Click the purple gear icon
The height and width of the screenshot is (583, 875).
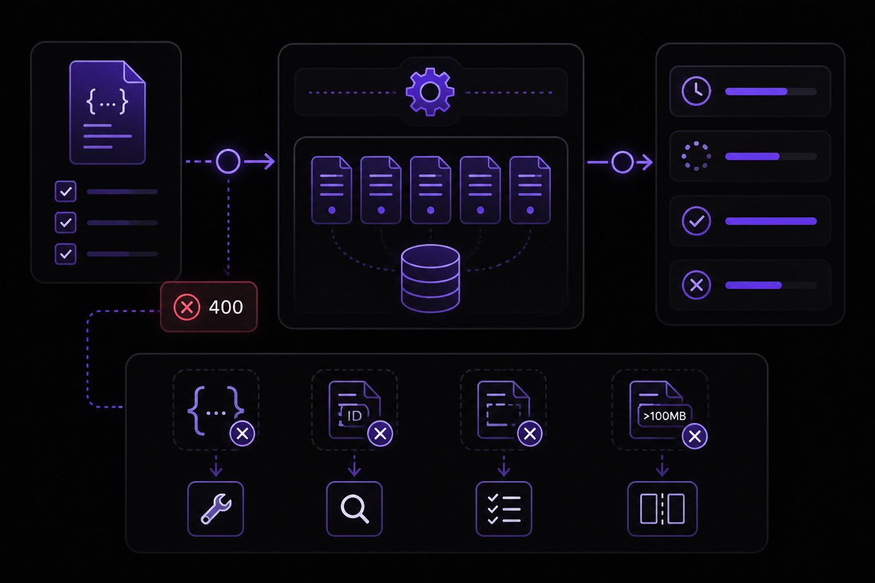[430, 92]
